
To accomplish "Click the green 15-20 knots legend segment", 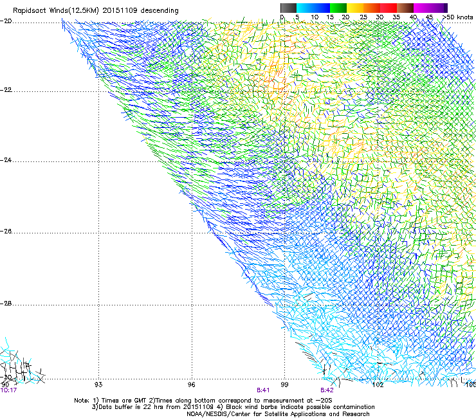I will tap(338, 8).
